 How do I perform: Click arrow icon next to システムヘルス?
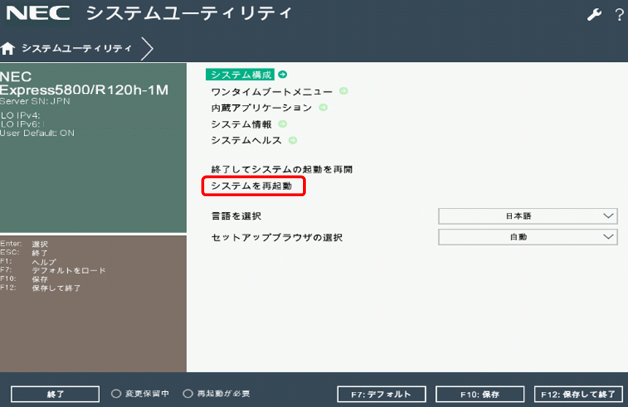point(293,140)
